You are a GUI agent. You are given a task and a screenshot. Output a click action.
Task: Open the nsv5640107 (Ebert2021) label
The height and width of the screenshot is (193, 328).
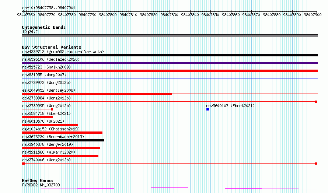pyautogui.click(x=230, y=106)
